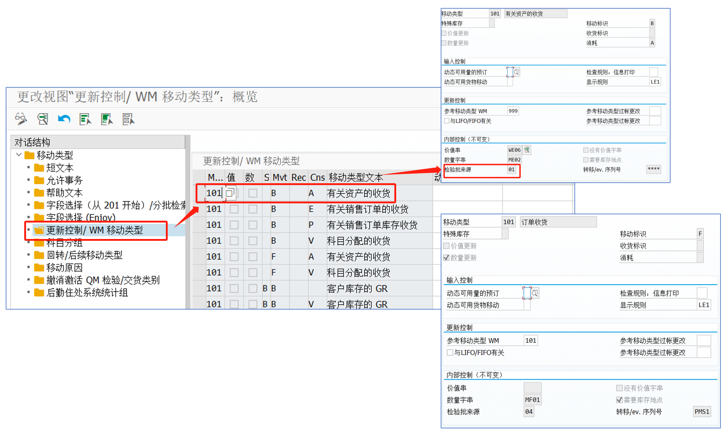
Task: Click the 动态可用量的预订 input in 订单收货 panel
Action: (x=527, y=293)
